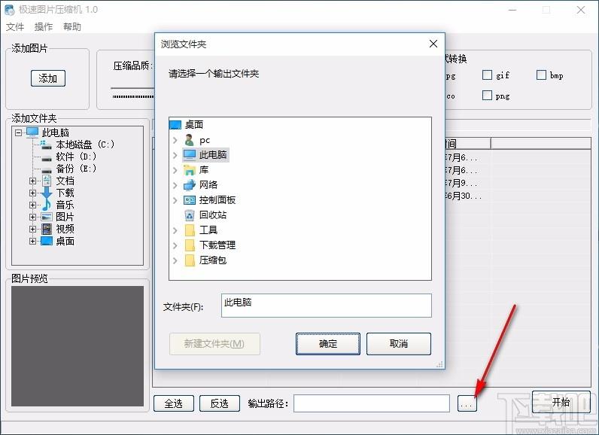Select the 本地磁盘 (C:) label
This screenshot has width=599, height=435.
[x=85, y=144]
